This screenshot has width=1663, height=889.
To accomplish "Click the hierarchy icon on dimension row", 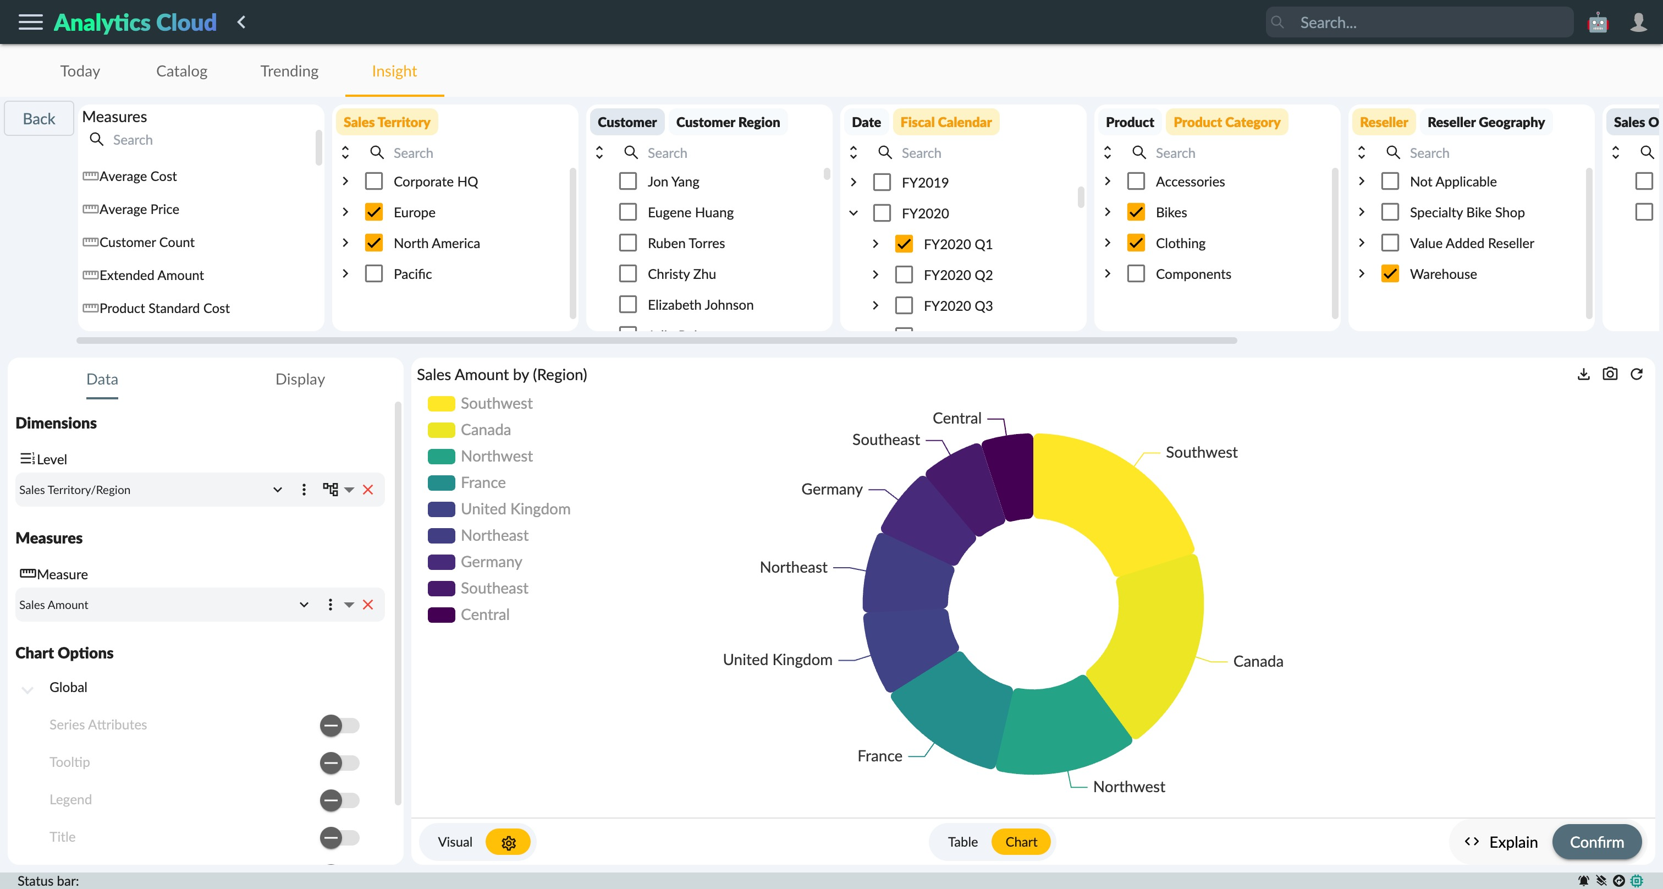I will click(x=331, y=490).
